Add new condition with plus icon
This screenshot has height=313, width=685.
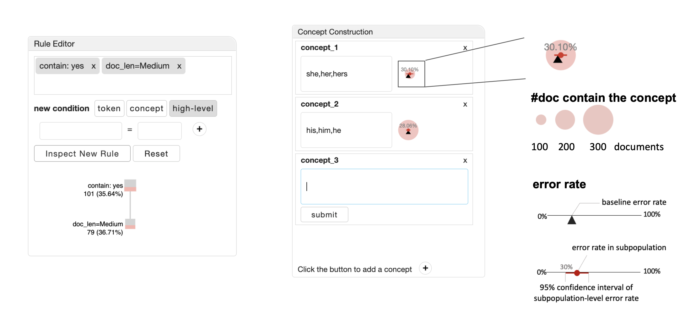point(199,129)
